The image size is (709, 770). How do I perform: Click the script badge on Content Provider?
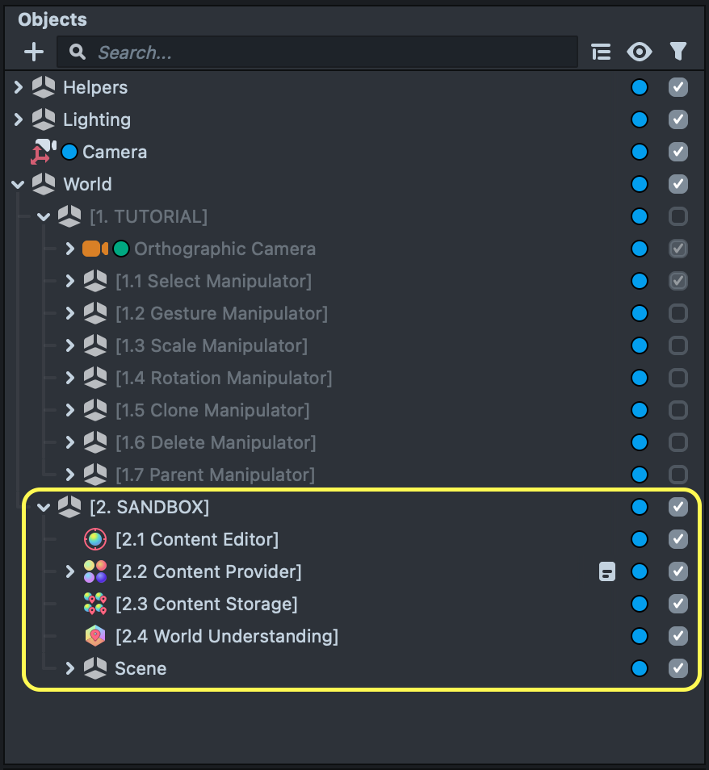pos(607,571)
